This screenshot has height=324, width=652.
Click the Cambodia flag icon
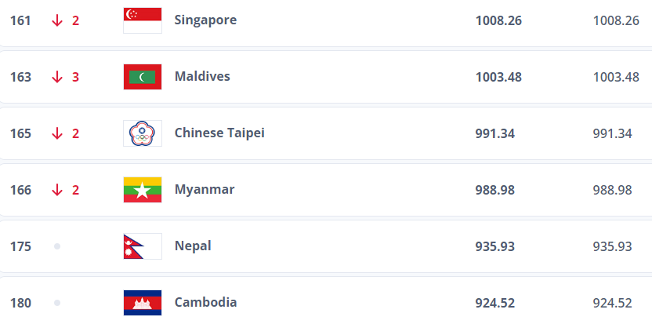143,303
